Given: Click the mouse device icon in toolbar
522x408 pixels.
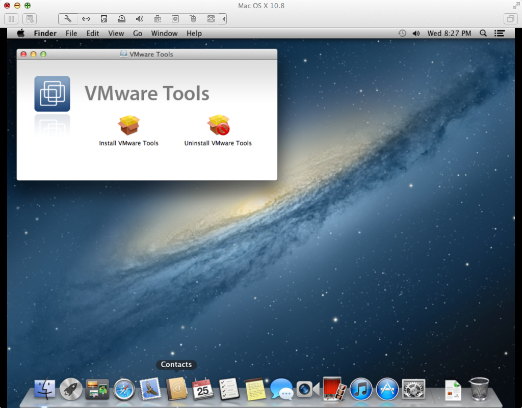Looking at the screenshot, I should tap(193, 19).
